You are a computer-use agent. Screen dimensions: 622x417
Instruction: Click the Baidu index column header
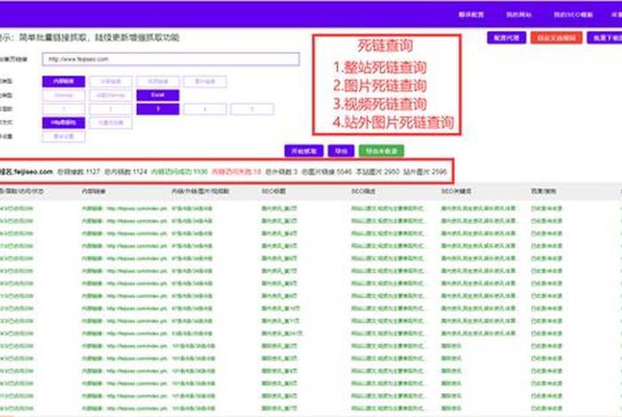[x=544, y=192]
